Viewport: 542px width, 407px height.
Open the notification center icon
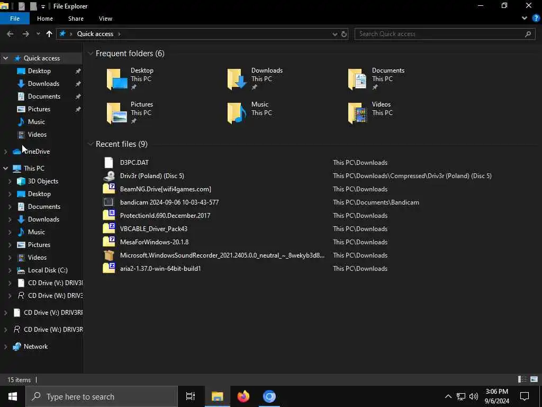click(525, 396)
